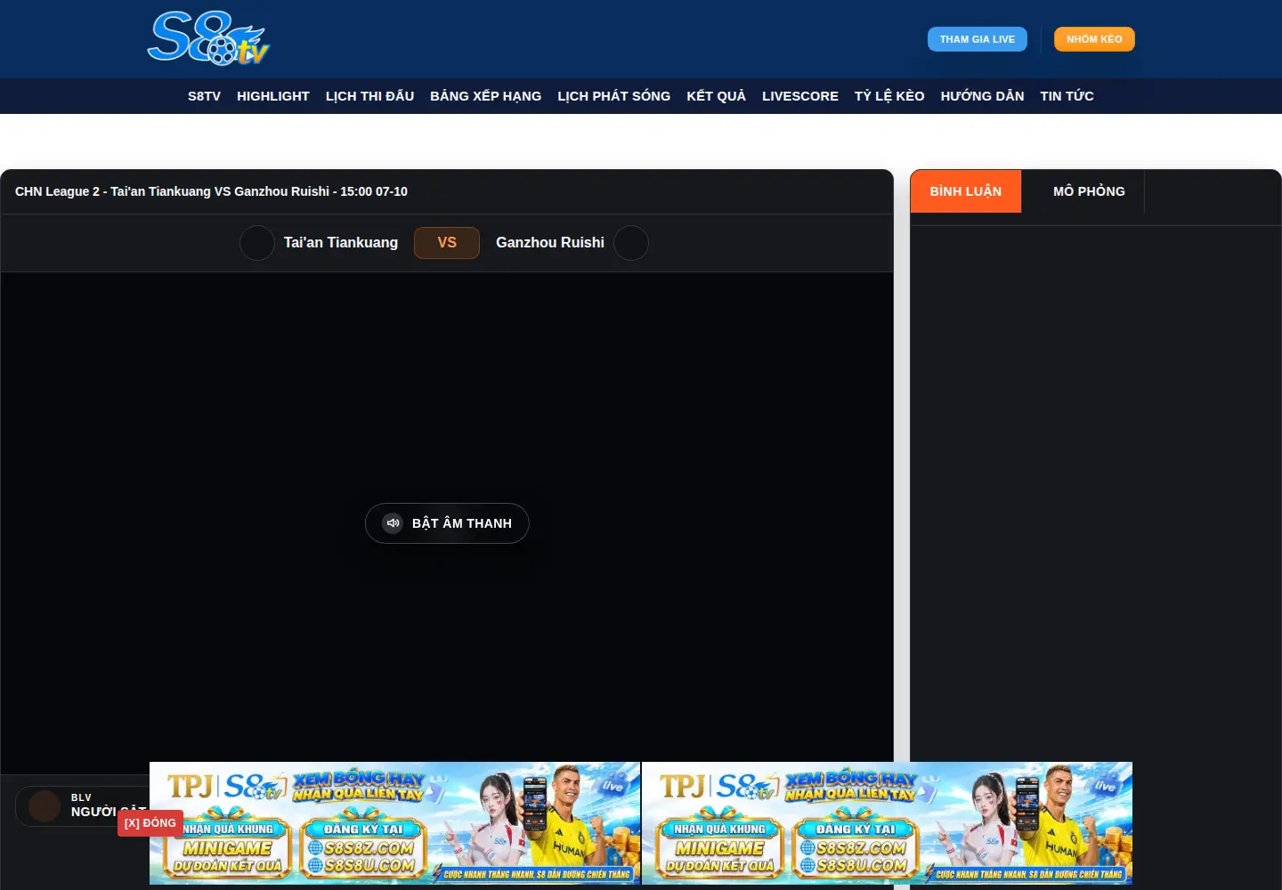The width and height of the screenshot is (1282, 890).
Task: Close the ad with [X] Đóng
Action: 150,823
